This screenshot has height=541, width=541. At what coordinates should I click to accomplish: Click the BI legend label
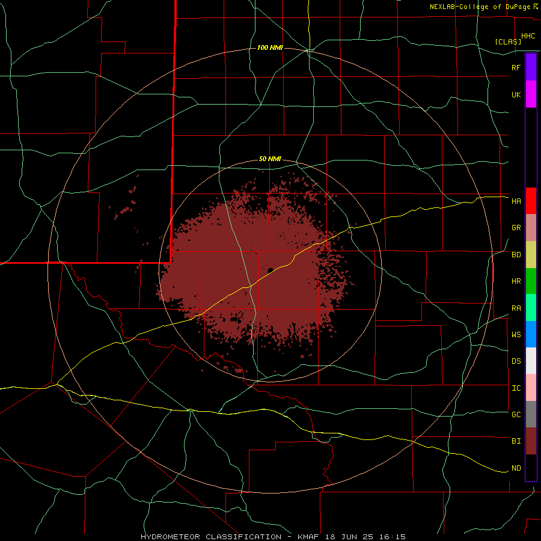pos(516,441)
